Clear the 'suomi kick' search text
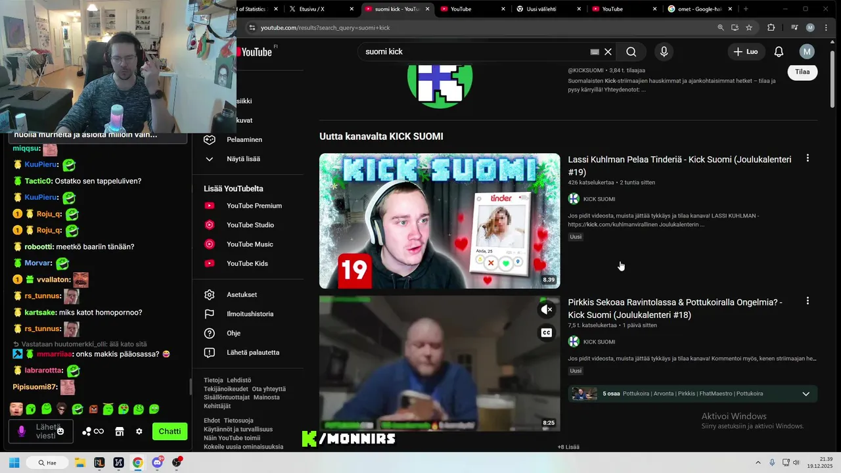Screen dimensions: 841x473 click(608, 52)
